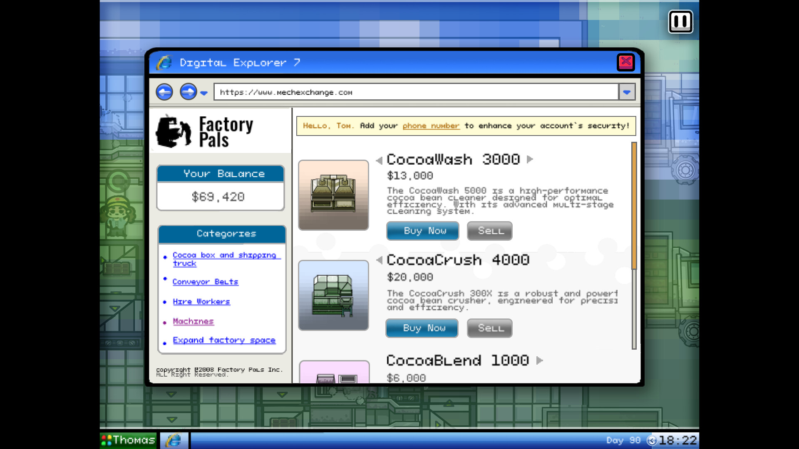
Task: Click the Thomas start button on taskbar
Action: click(x=127, y=440)
